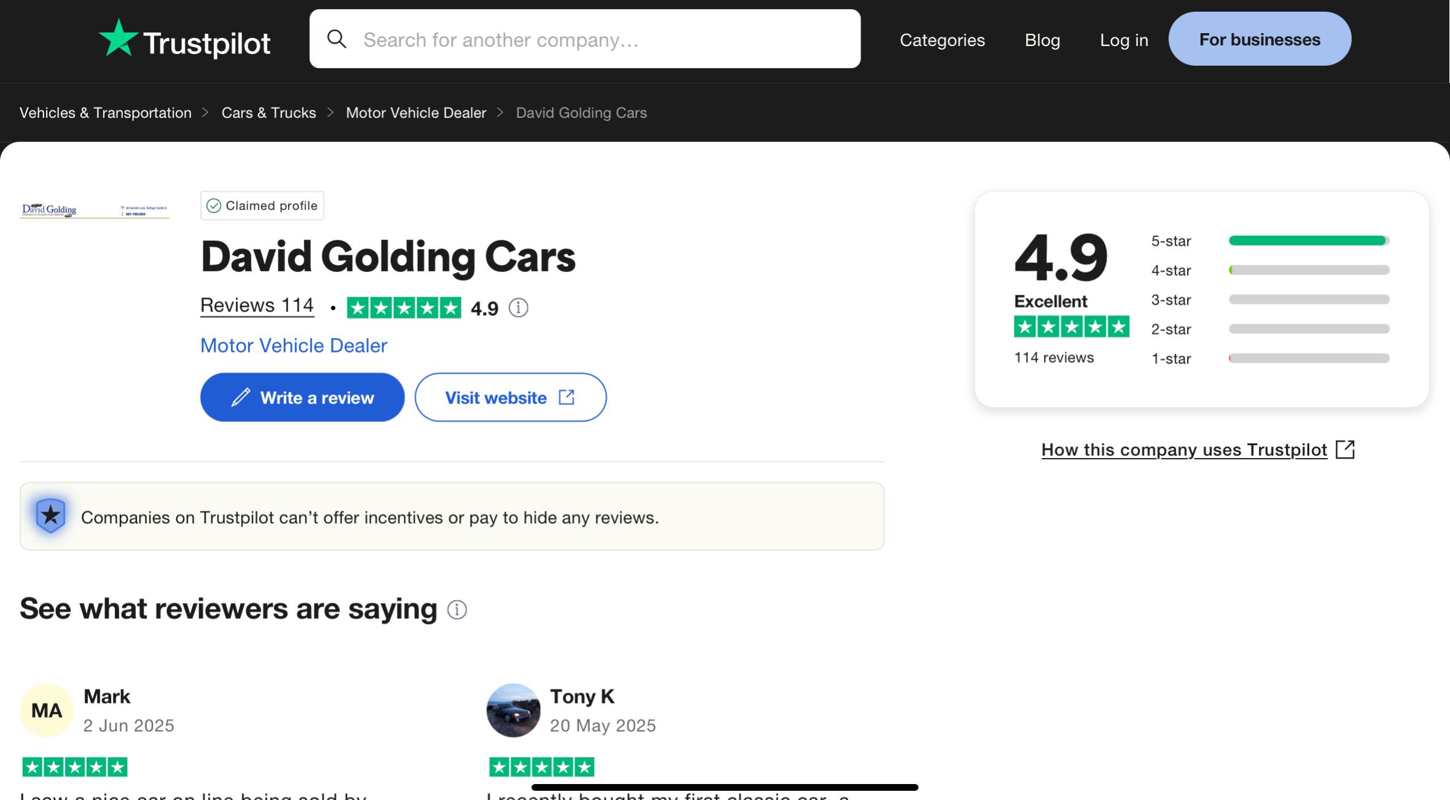Image resolution: width=1450 pixels, height=800 pixels.
Task: Click the info icon next to the 4.9 rating
Action: (x=519, y=308)
